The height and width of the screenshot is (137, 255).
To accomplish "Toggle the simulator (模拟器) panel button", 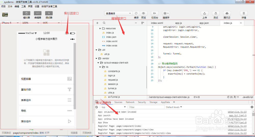I will point(26,13).
